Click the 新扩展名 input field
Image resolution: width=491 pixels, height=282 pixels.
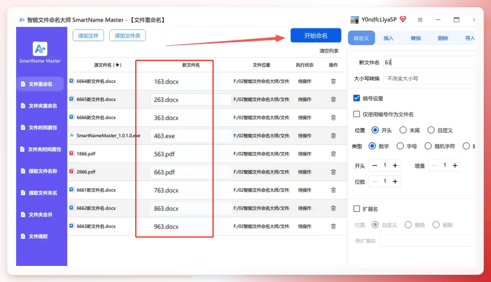(x=427, y=241)
